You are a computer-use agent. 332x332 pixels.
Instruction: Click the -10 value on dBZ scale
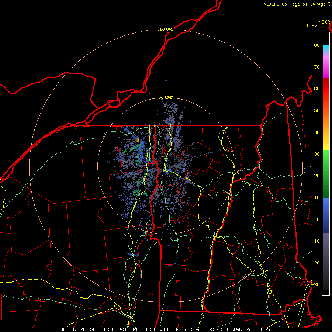click(315, 241)
